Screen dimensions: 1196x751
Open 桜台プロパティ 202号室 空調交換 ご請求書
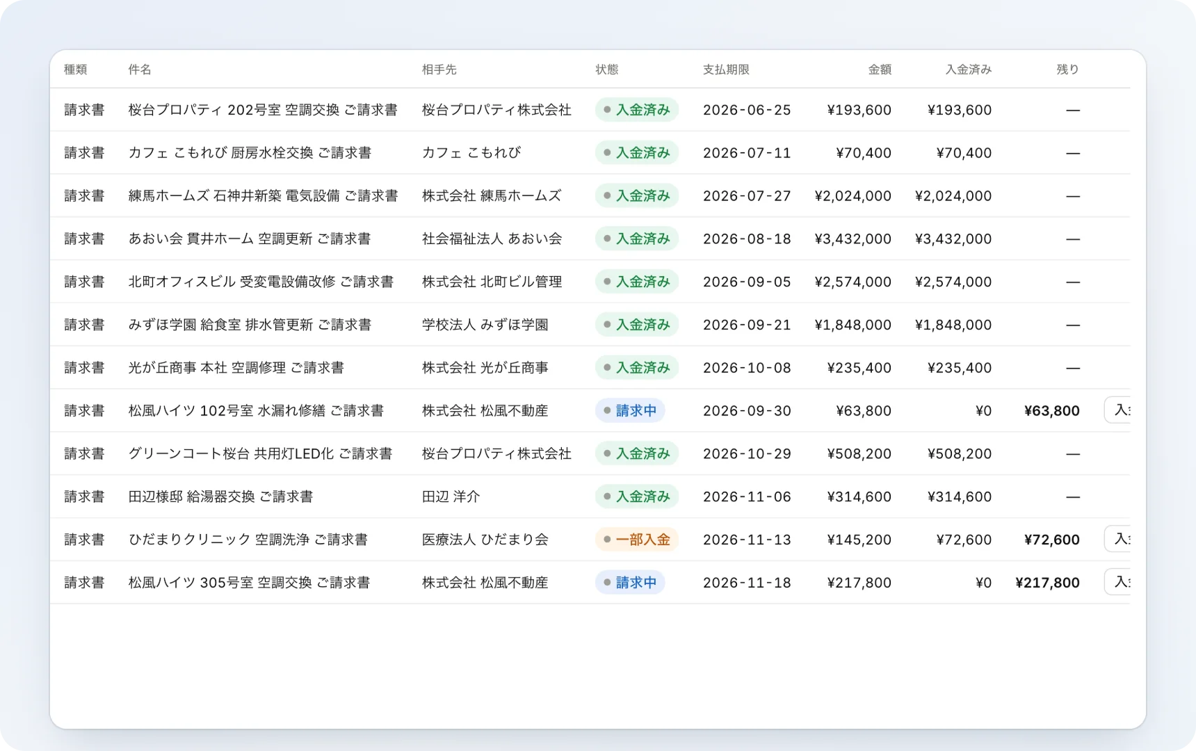(263, 110)
